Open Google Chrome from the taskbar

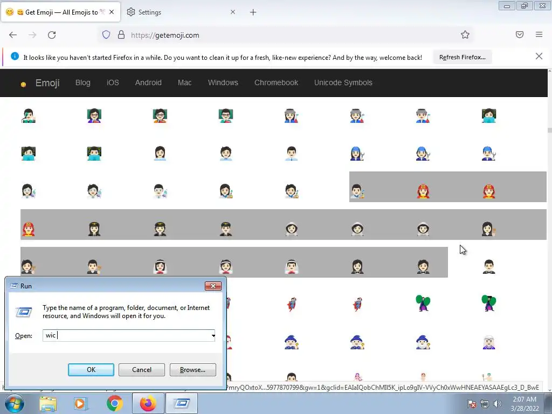(x=114, y=403)
